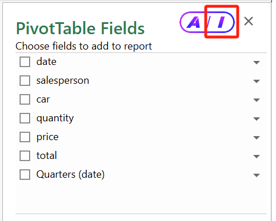Click the 'I' half highlighted in red
Image resolution: width=276 pixels, height=221 pixels.
pos(221,22)
